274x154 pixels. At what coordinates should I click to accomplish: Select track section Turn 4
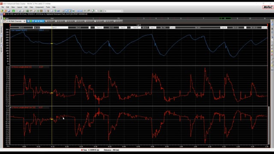pyautogui.click(x=99, y=27)
